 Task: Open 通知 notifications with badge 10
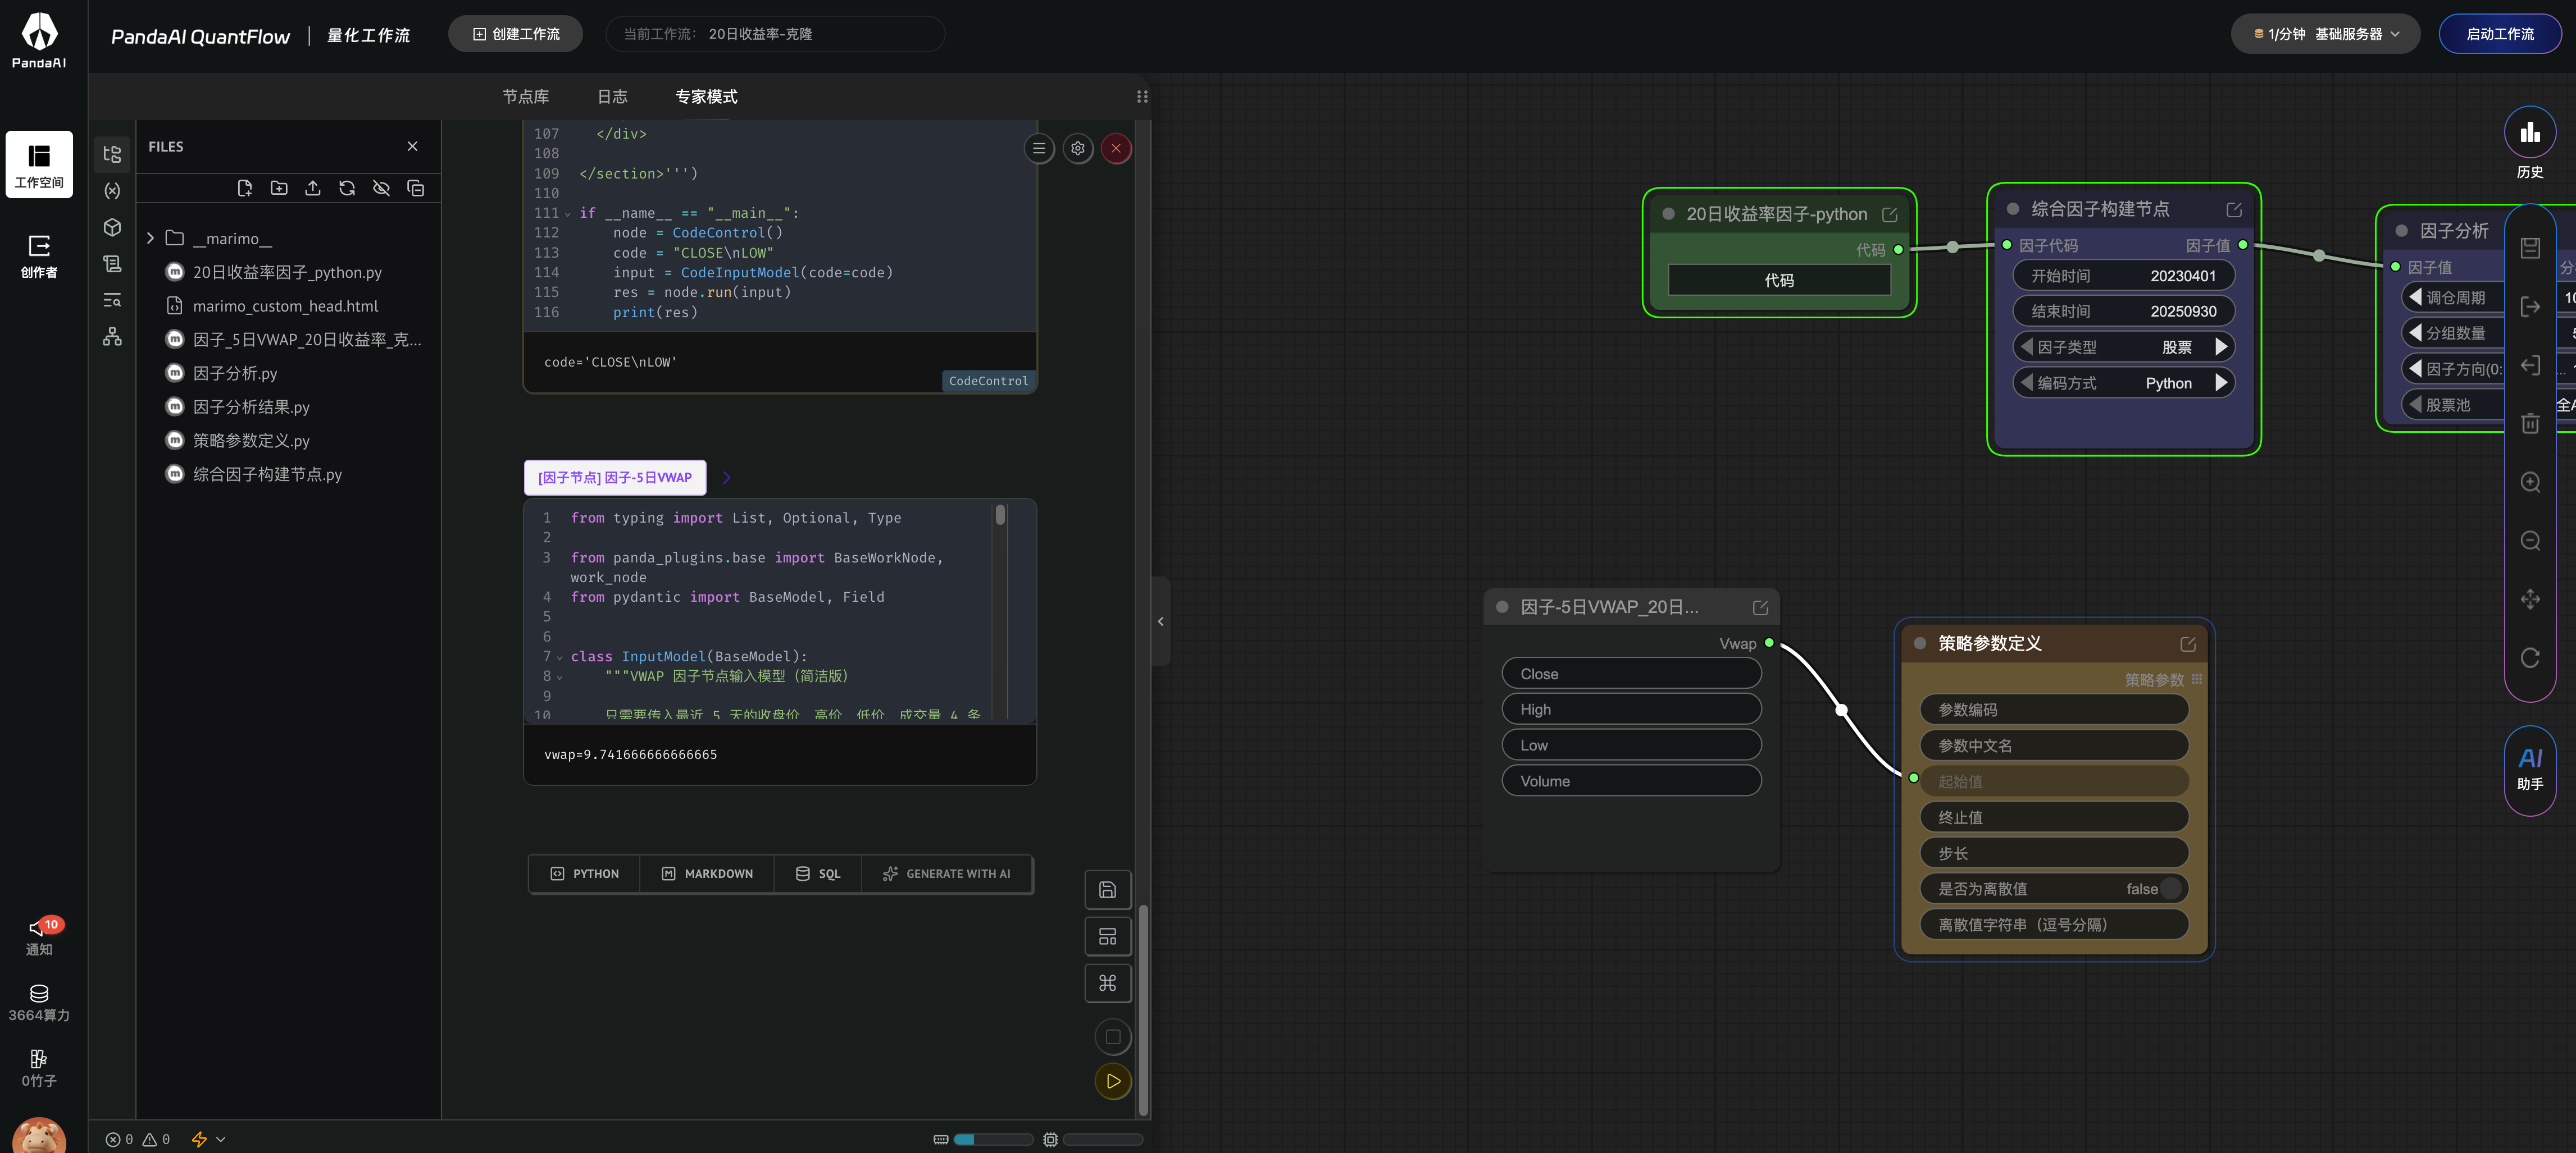(39, 936)
